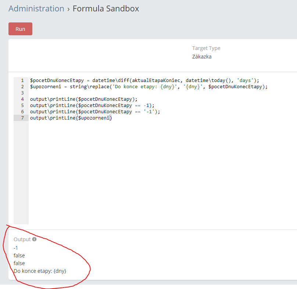The height and width of the screenshot is (289, 297).
Task: Click the Target Type label
Action: pyautogui.click(x=206, y=48)
